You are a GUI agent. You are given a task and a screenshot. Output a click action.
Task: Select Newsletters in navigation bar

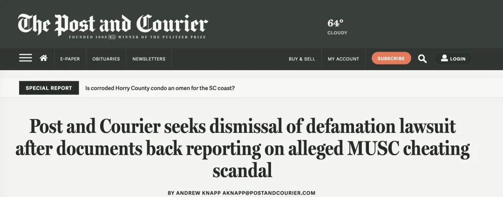pos(149,59)
